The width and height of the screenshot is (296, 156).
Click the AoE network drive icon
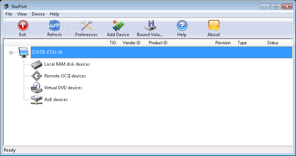[x=36, y=100]
